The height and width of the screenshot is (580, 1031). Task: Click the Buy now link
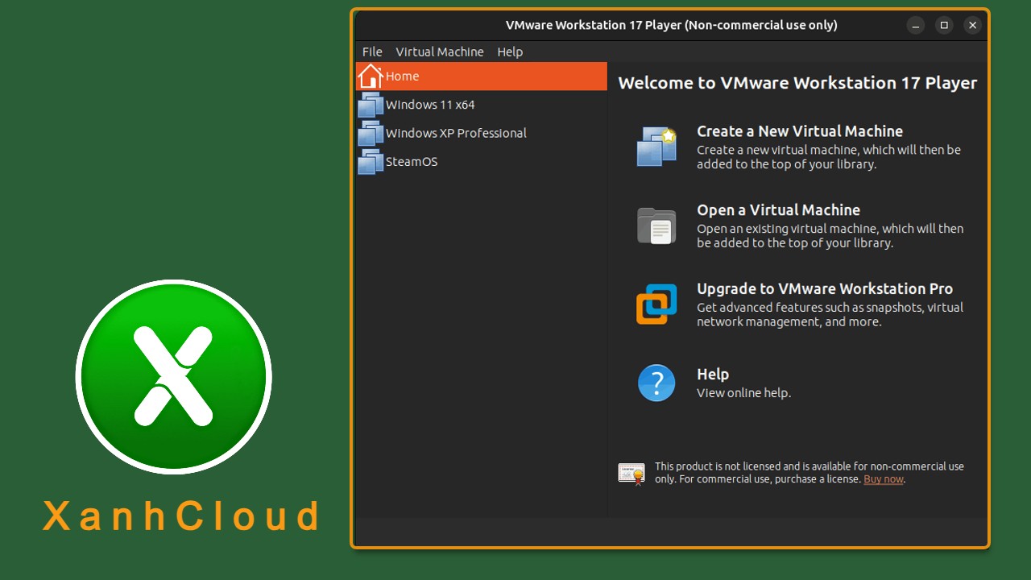tap(884, 479)
